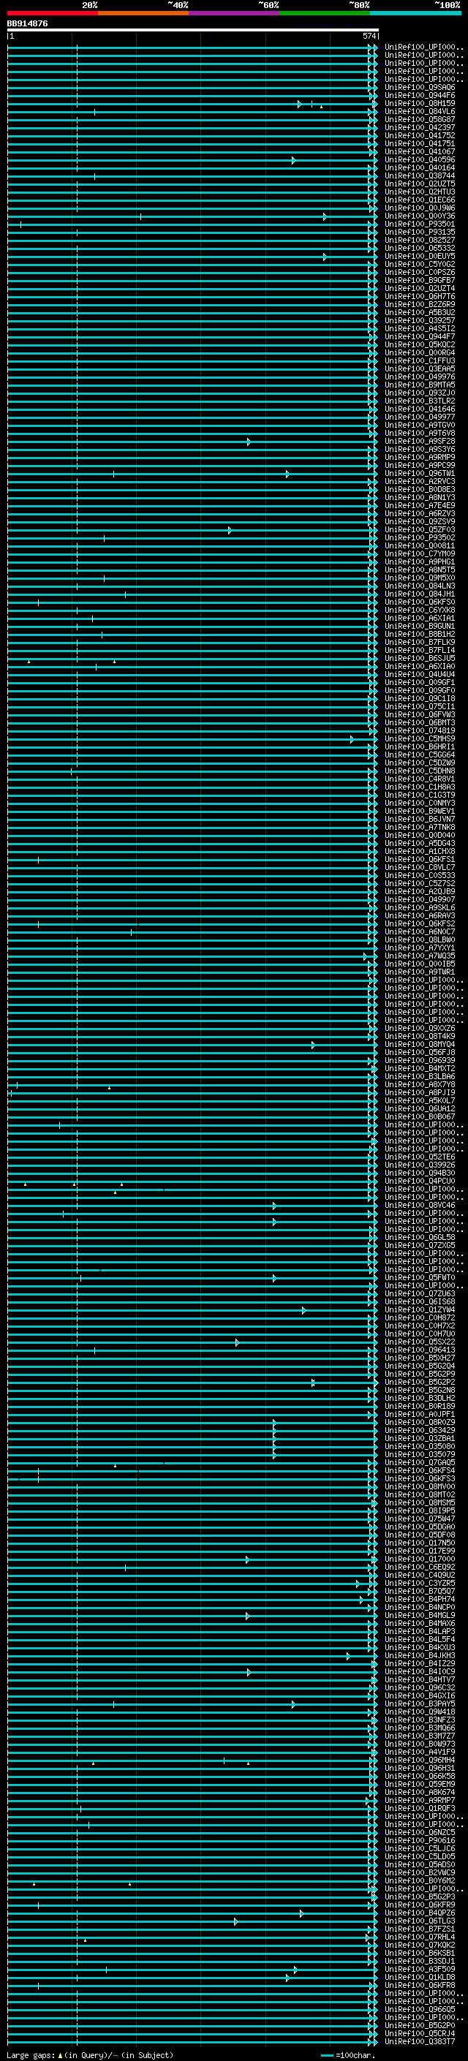
Task: Select the UniRef100_P93501 label
Action: [x=420, y=225]
